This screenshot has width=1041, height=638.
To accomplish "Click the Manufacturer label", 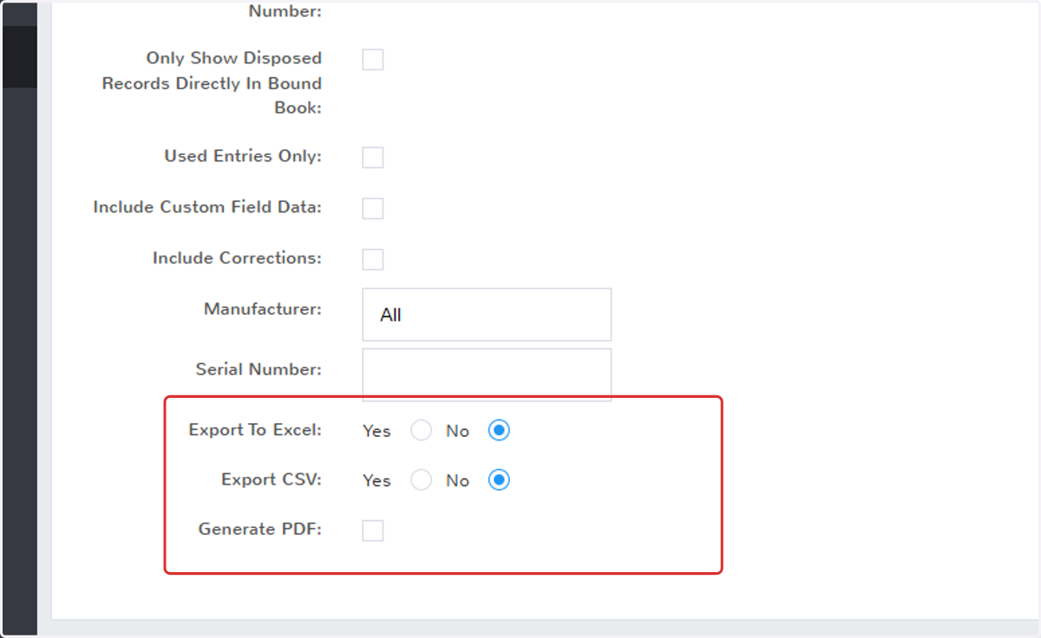I will [263, 309].
